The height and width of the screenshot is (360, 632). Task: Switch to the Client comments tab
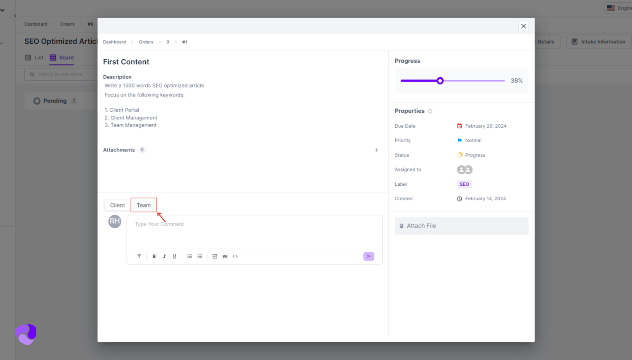point(117,205)
